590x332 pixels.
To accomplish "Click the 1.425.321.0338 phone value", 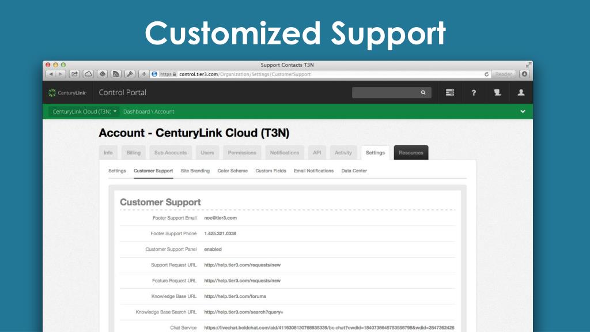I will point(220,234).
